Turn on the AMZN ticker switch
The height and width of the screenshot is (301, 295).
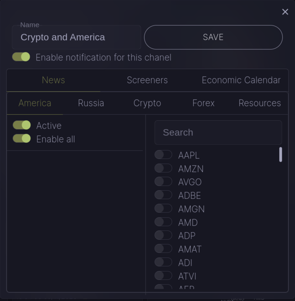163,168
